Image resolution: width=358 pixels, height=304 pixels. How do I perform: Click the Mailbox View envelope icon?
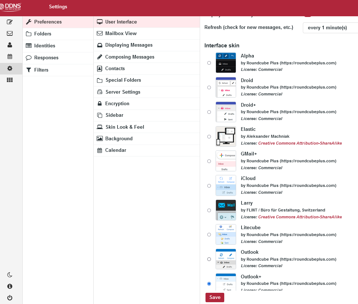100,33
